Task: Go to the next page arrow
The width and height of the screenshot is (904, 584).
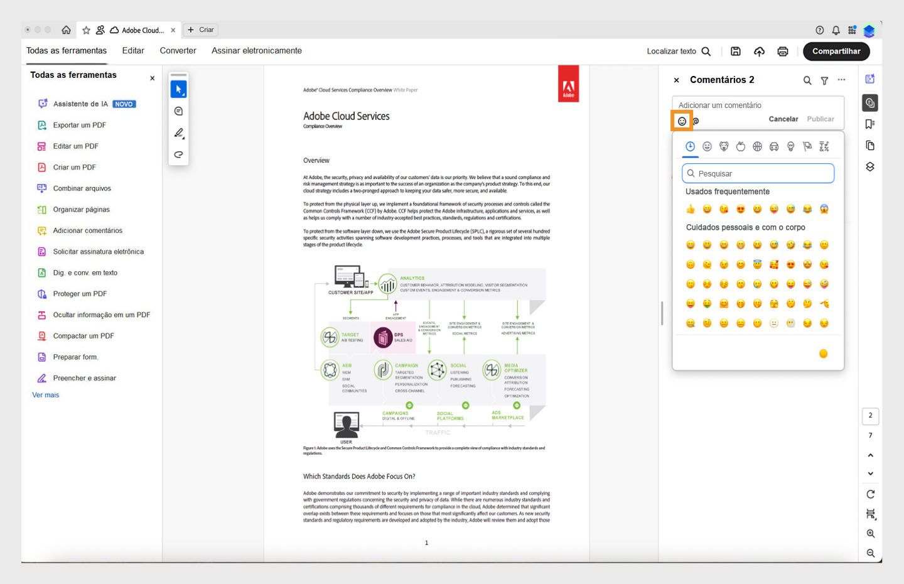Action: [x=870, y=474]
